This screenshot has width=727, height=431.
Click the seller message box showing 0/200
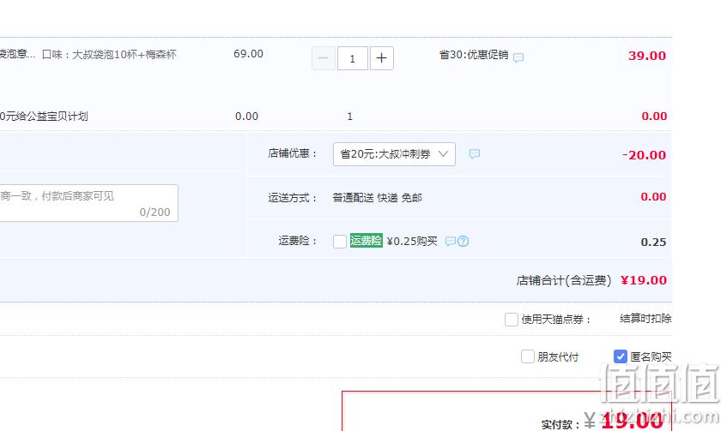[x=88, y=203]
